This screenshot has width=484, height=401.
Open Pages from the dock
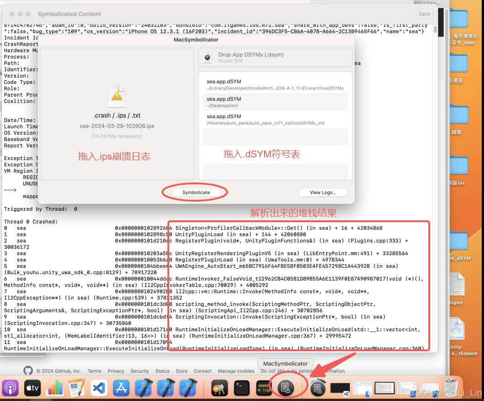coord(77,388)
